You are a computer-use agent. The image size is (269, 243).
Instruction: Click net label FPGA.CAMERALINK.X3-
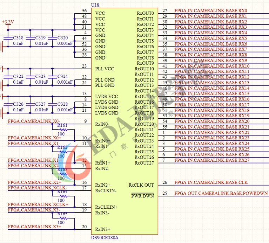click(x=34, y=210)
